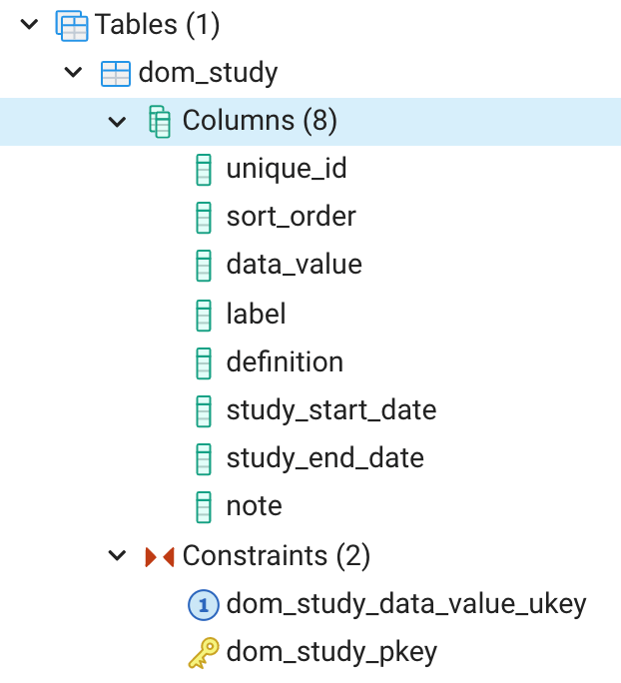Click the dom_study table icon
Viewport: 621px width, 683px height.
117,73
